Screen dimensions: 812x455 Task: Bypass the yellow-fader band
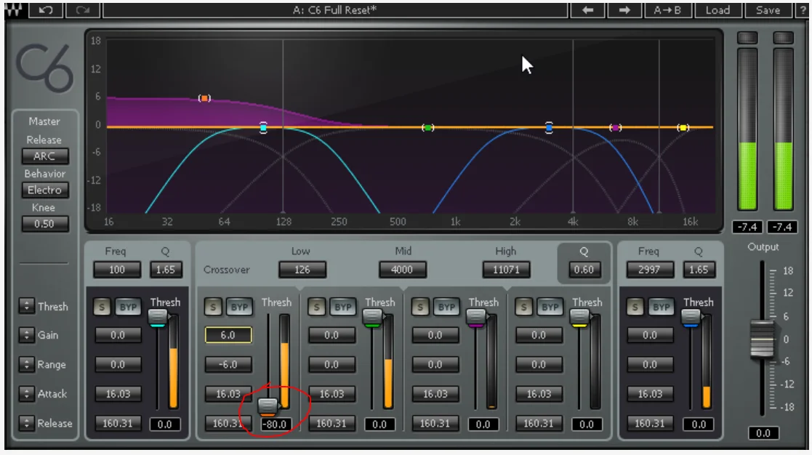(x=550, y=307)
